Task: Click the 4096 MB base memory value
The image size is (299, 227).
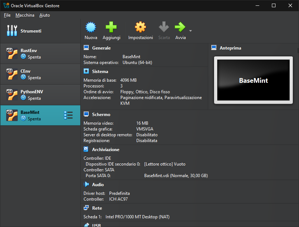Action: [128, 80]
